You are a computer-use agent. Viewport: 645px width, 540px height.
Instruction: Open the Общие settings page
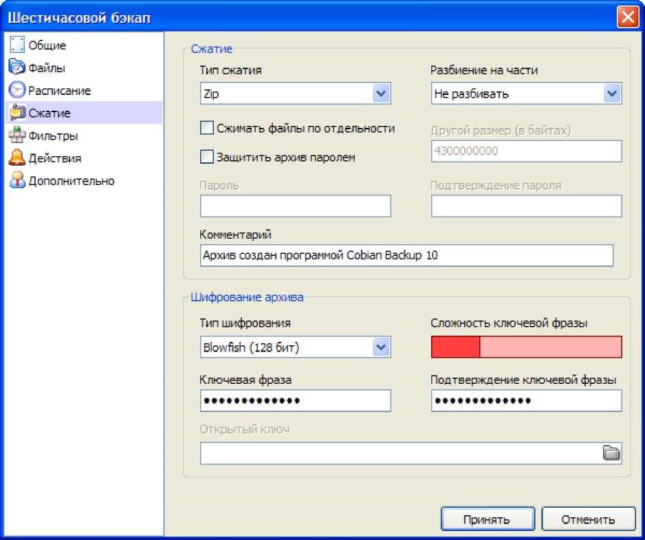(x=84, y=45)
